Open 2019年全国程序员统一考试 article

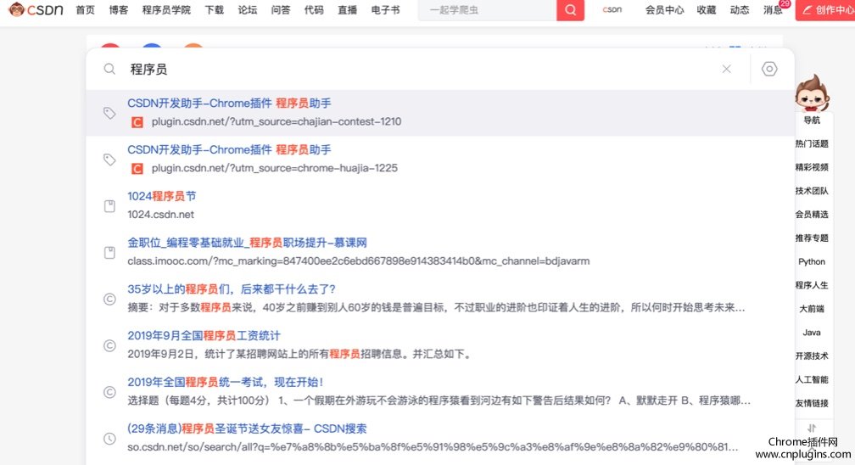(226, 382)
